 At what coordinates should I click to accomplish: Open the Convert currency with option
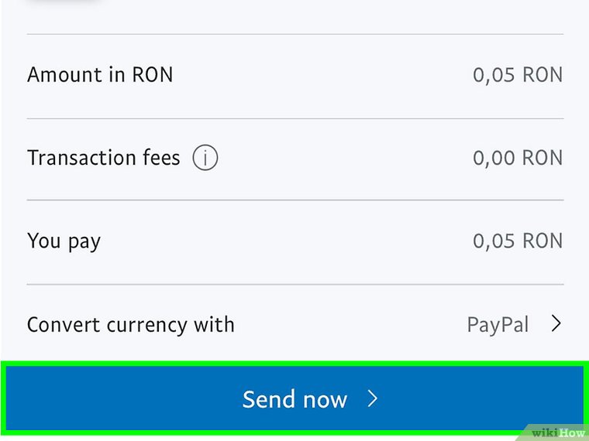131,324
